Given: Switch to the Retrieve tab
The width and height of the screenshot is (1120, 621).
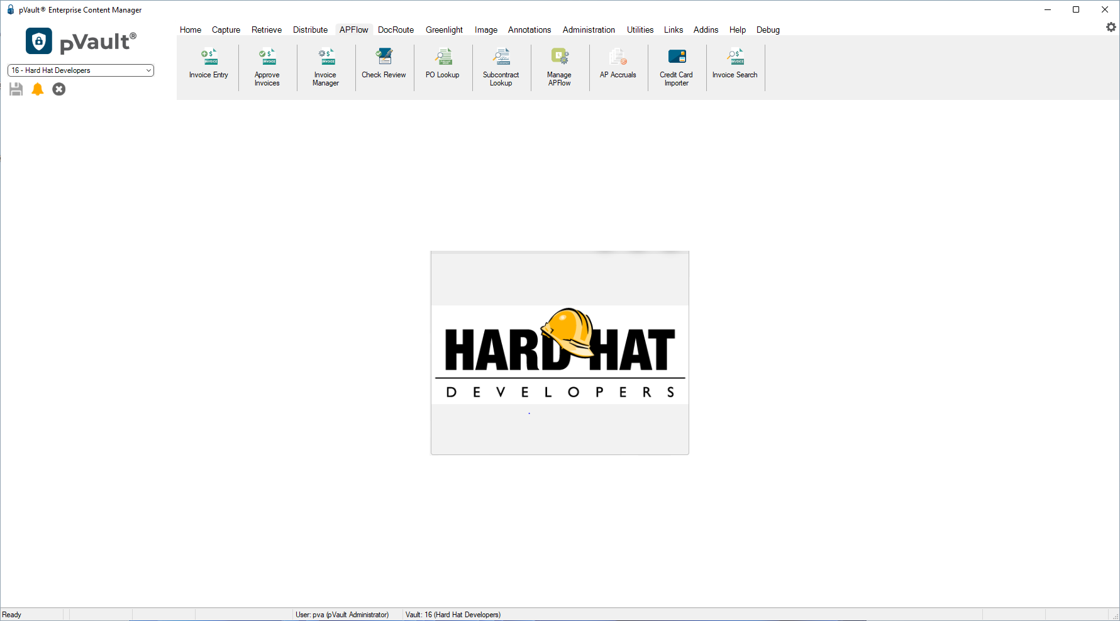Looking at the screenshot, I should click(x=267, y=30).
